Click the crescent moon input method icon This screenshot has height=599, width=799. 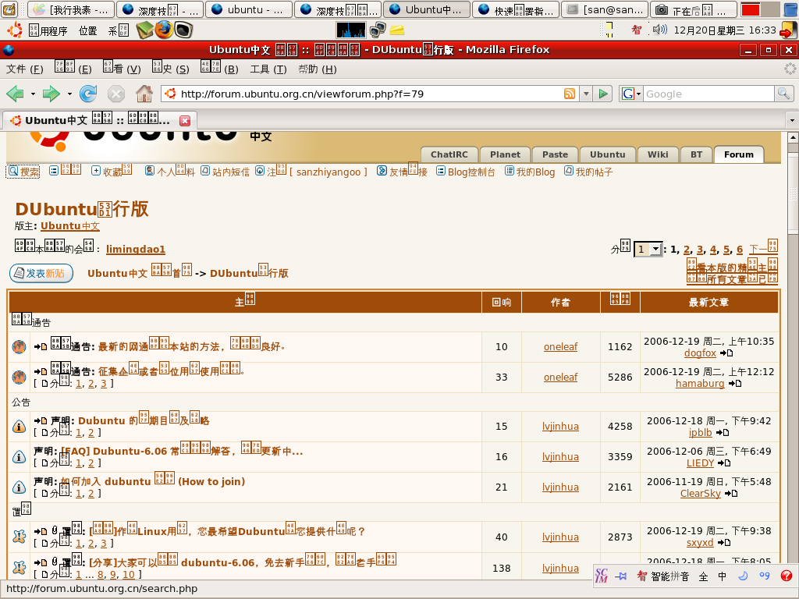click(743, 576)
